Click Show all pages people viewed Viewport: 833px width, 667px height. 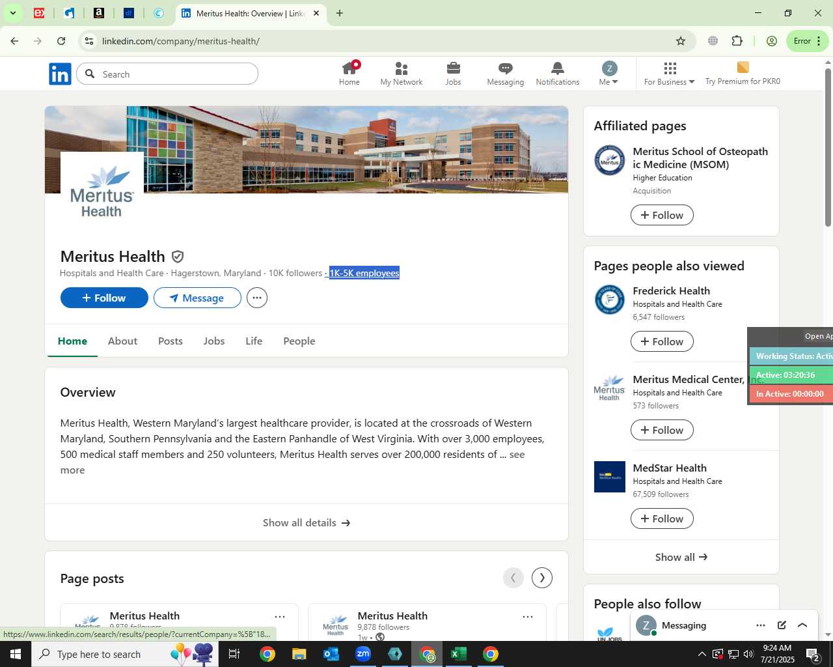pyautogui.click(x=681, y=557)
